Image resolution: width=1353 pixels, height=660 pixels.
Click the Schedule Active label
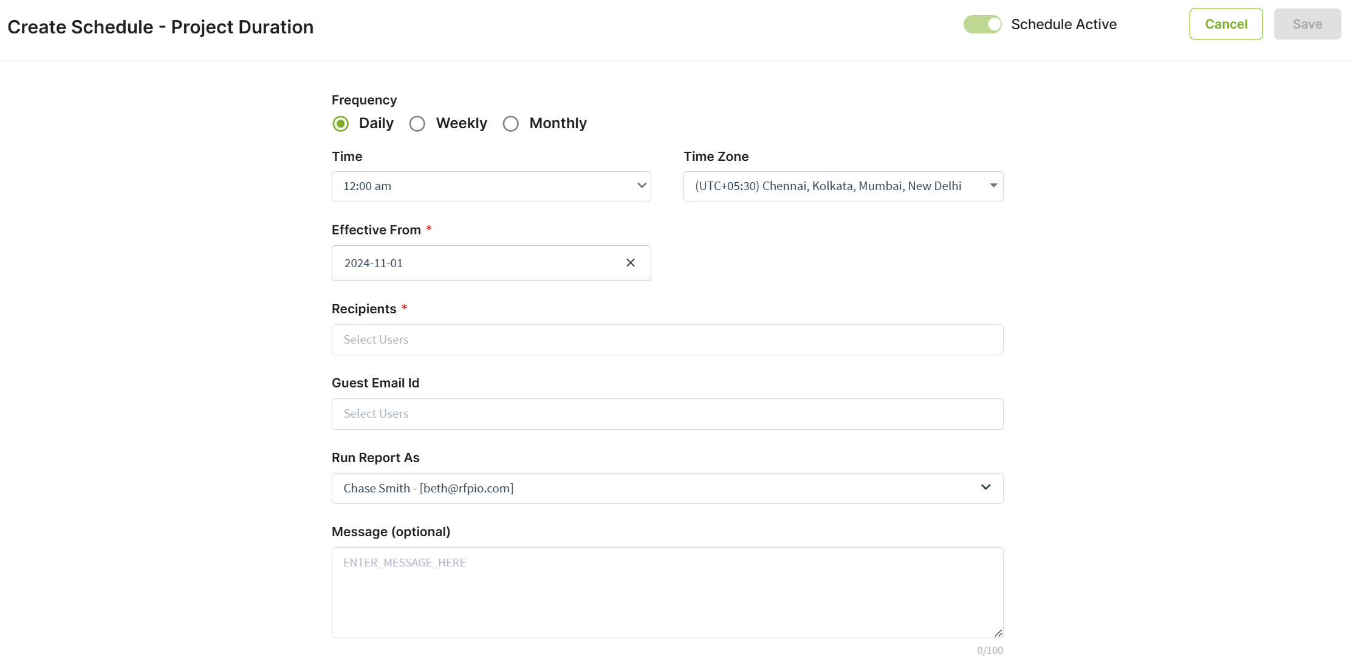pyautogui.click(x=1063, y=24)
